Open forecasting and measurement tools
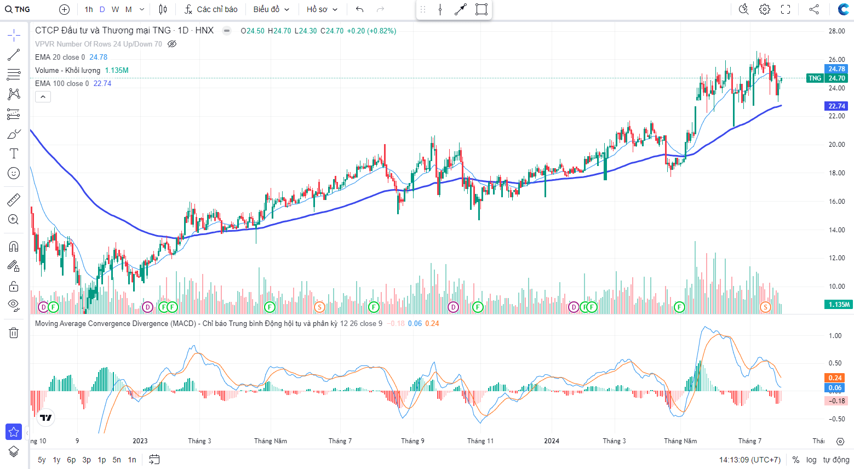The height and width of the screenshot is (469, 854). [14, 114]
